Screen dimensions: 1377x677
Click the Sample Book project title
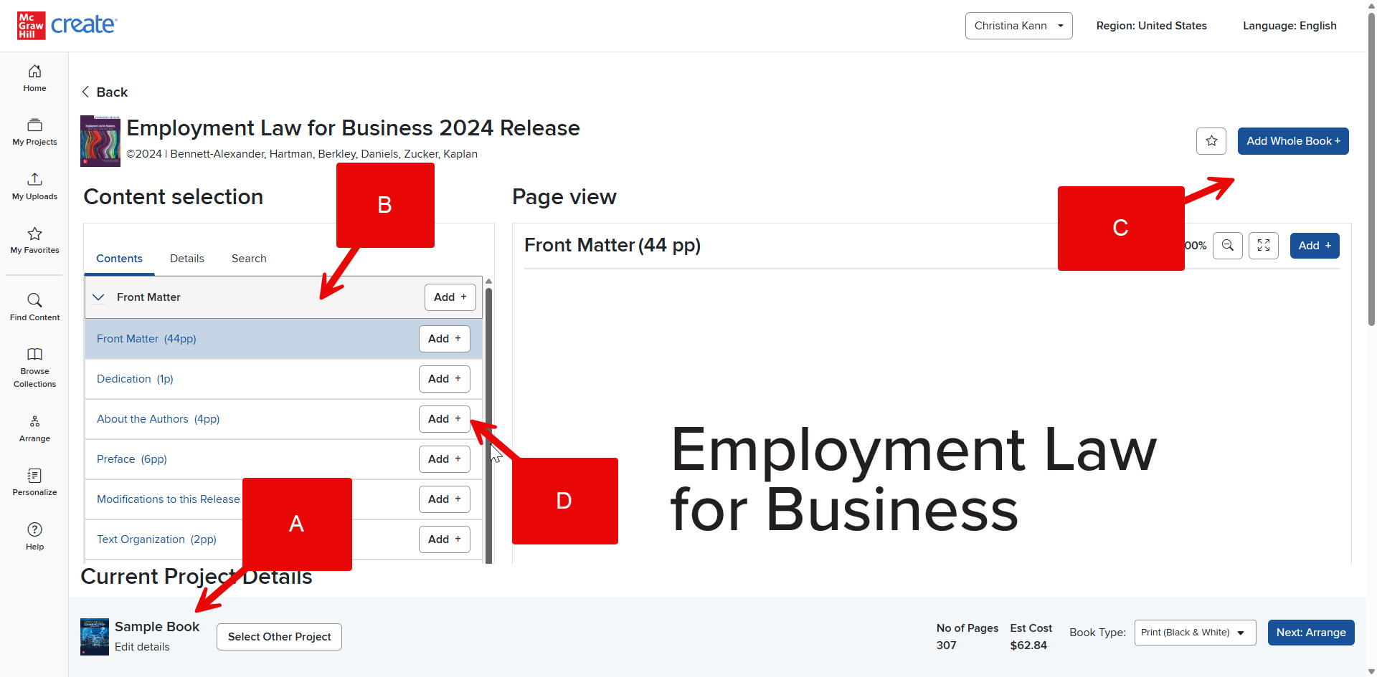pos(157,627)
